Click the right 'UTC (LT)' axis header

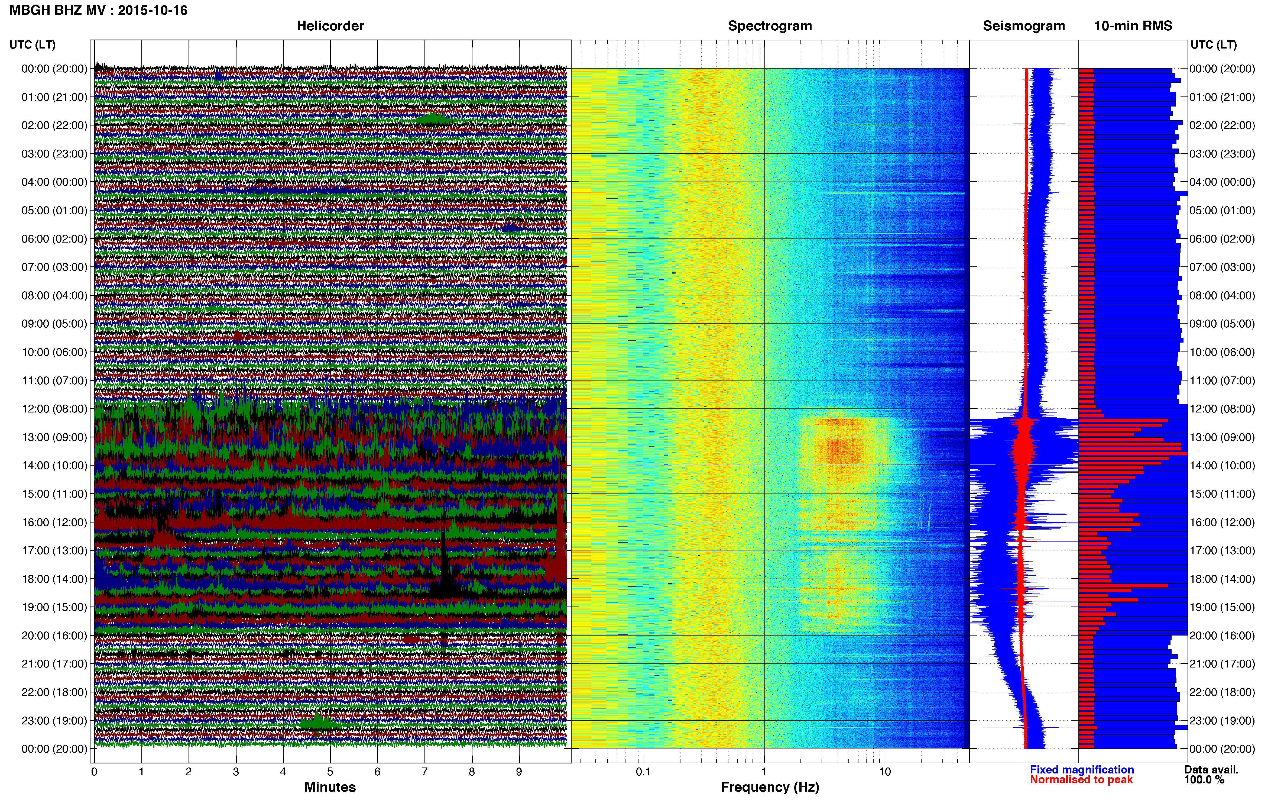click(1213, 45)
